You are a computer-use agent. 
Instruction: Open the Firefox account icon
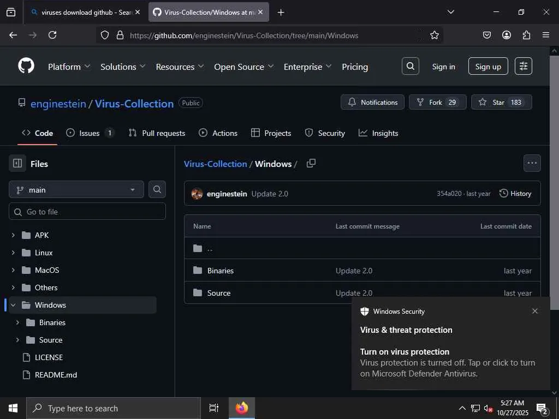[506, 35]
